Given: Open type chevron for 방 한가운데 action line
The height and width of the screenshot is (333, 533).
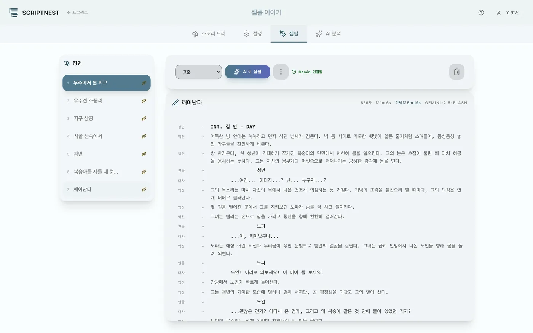Looking at the screenshot, I should [x=203, y=154].
